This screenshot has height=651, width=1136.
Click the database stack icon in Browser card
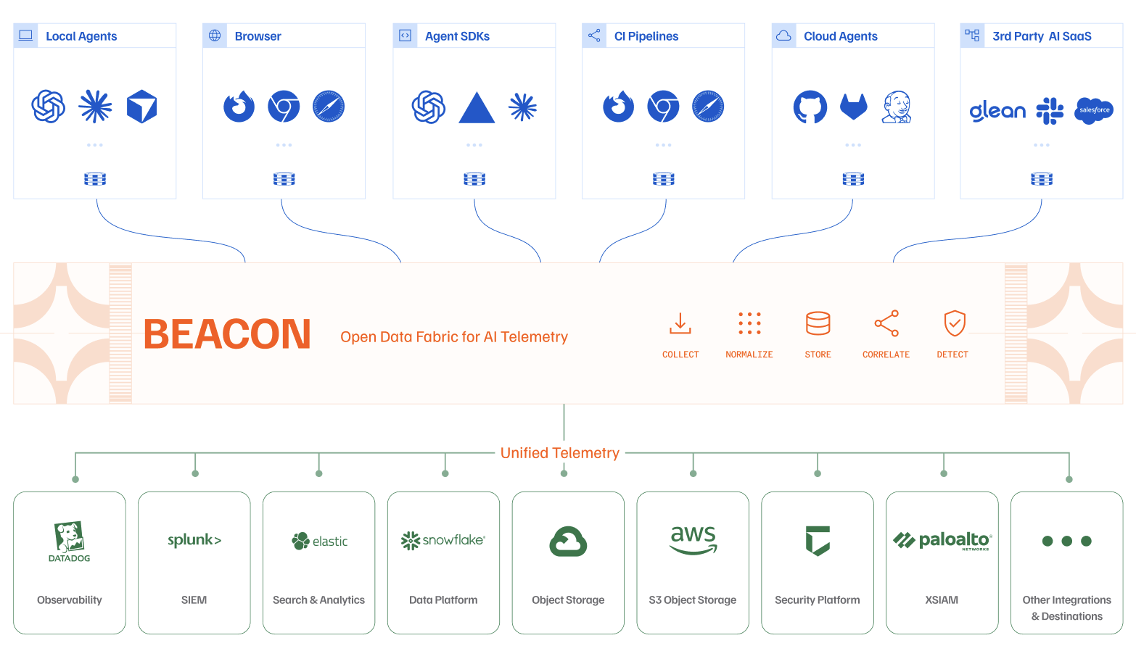point(284,179)
